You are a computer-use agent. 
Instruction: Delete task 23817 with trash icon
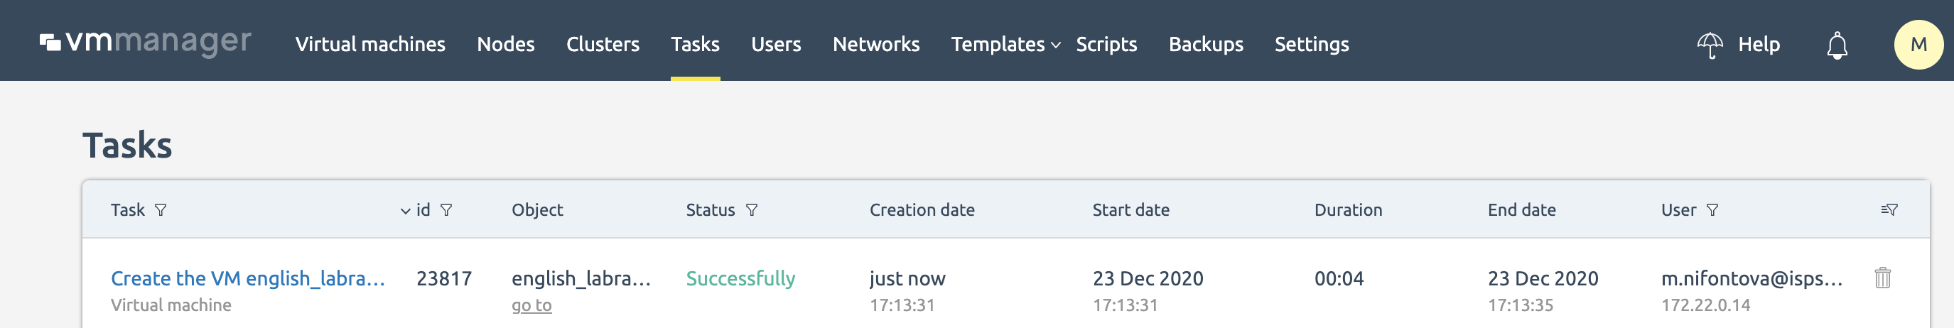1882,278
